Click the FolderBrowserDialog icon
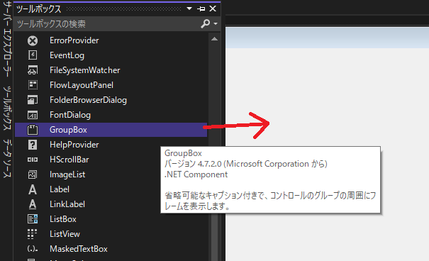 point(33,100)
